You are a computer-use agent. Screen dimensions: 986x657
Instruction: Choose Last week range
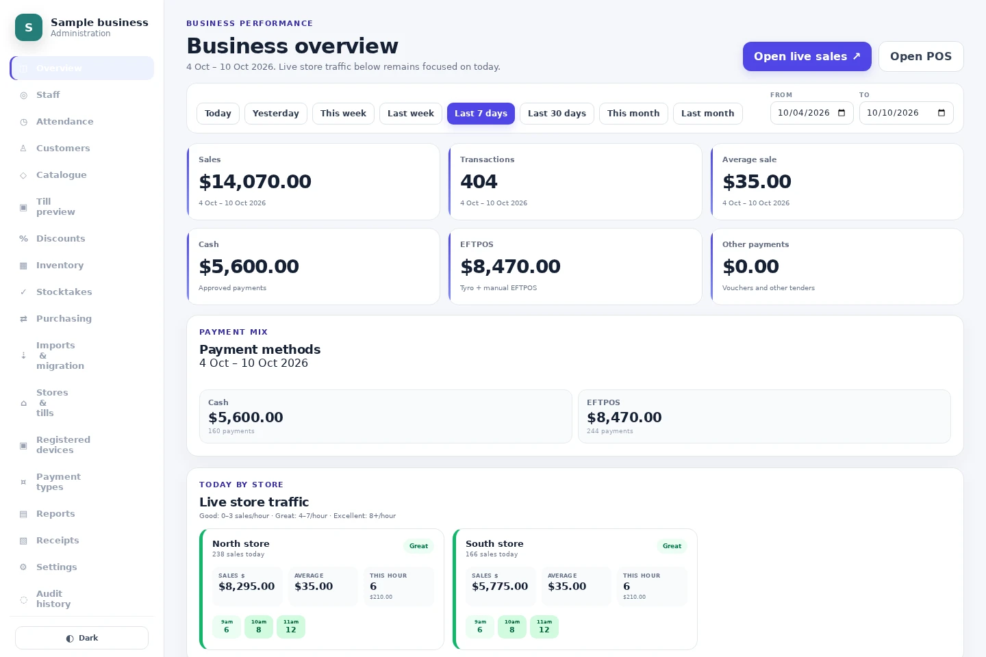(411, 114)
